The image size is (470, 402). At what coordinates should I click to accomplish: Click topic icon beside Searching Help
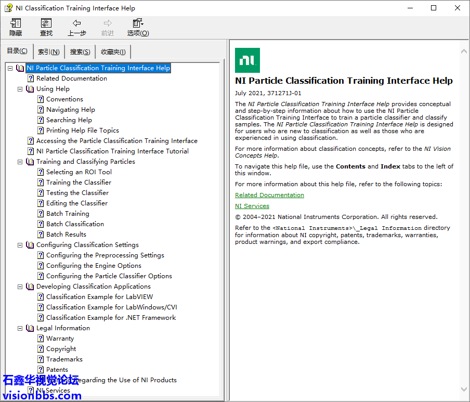41,120
